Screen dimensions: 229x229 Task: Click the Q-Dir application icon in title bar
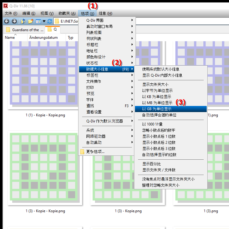[x=5, y=6]
